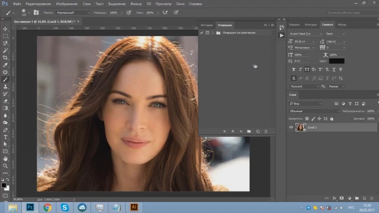Select the Zoom magnifier tool
Viewport: 379px width, 213px height.
[5, 166]
